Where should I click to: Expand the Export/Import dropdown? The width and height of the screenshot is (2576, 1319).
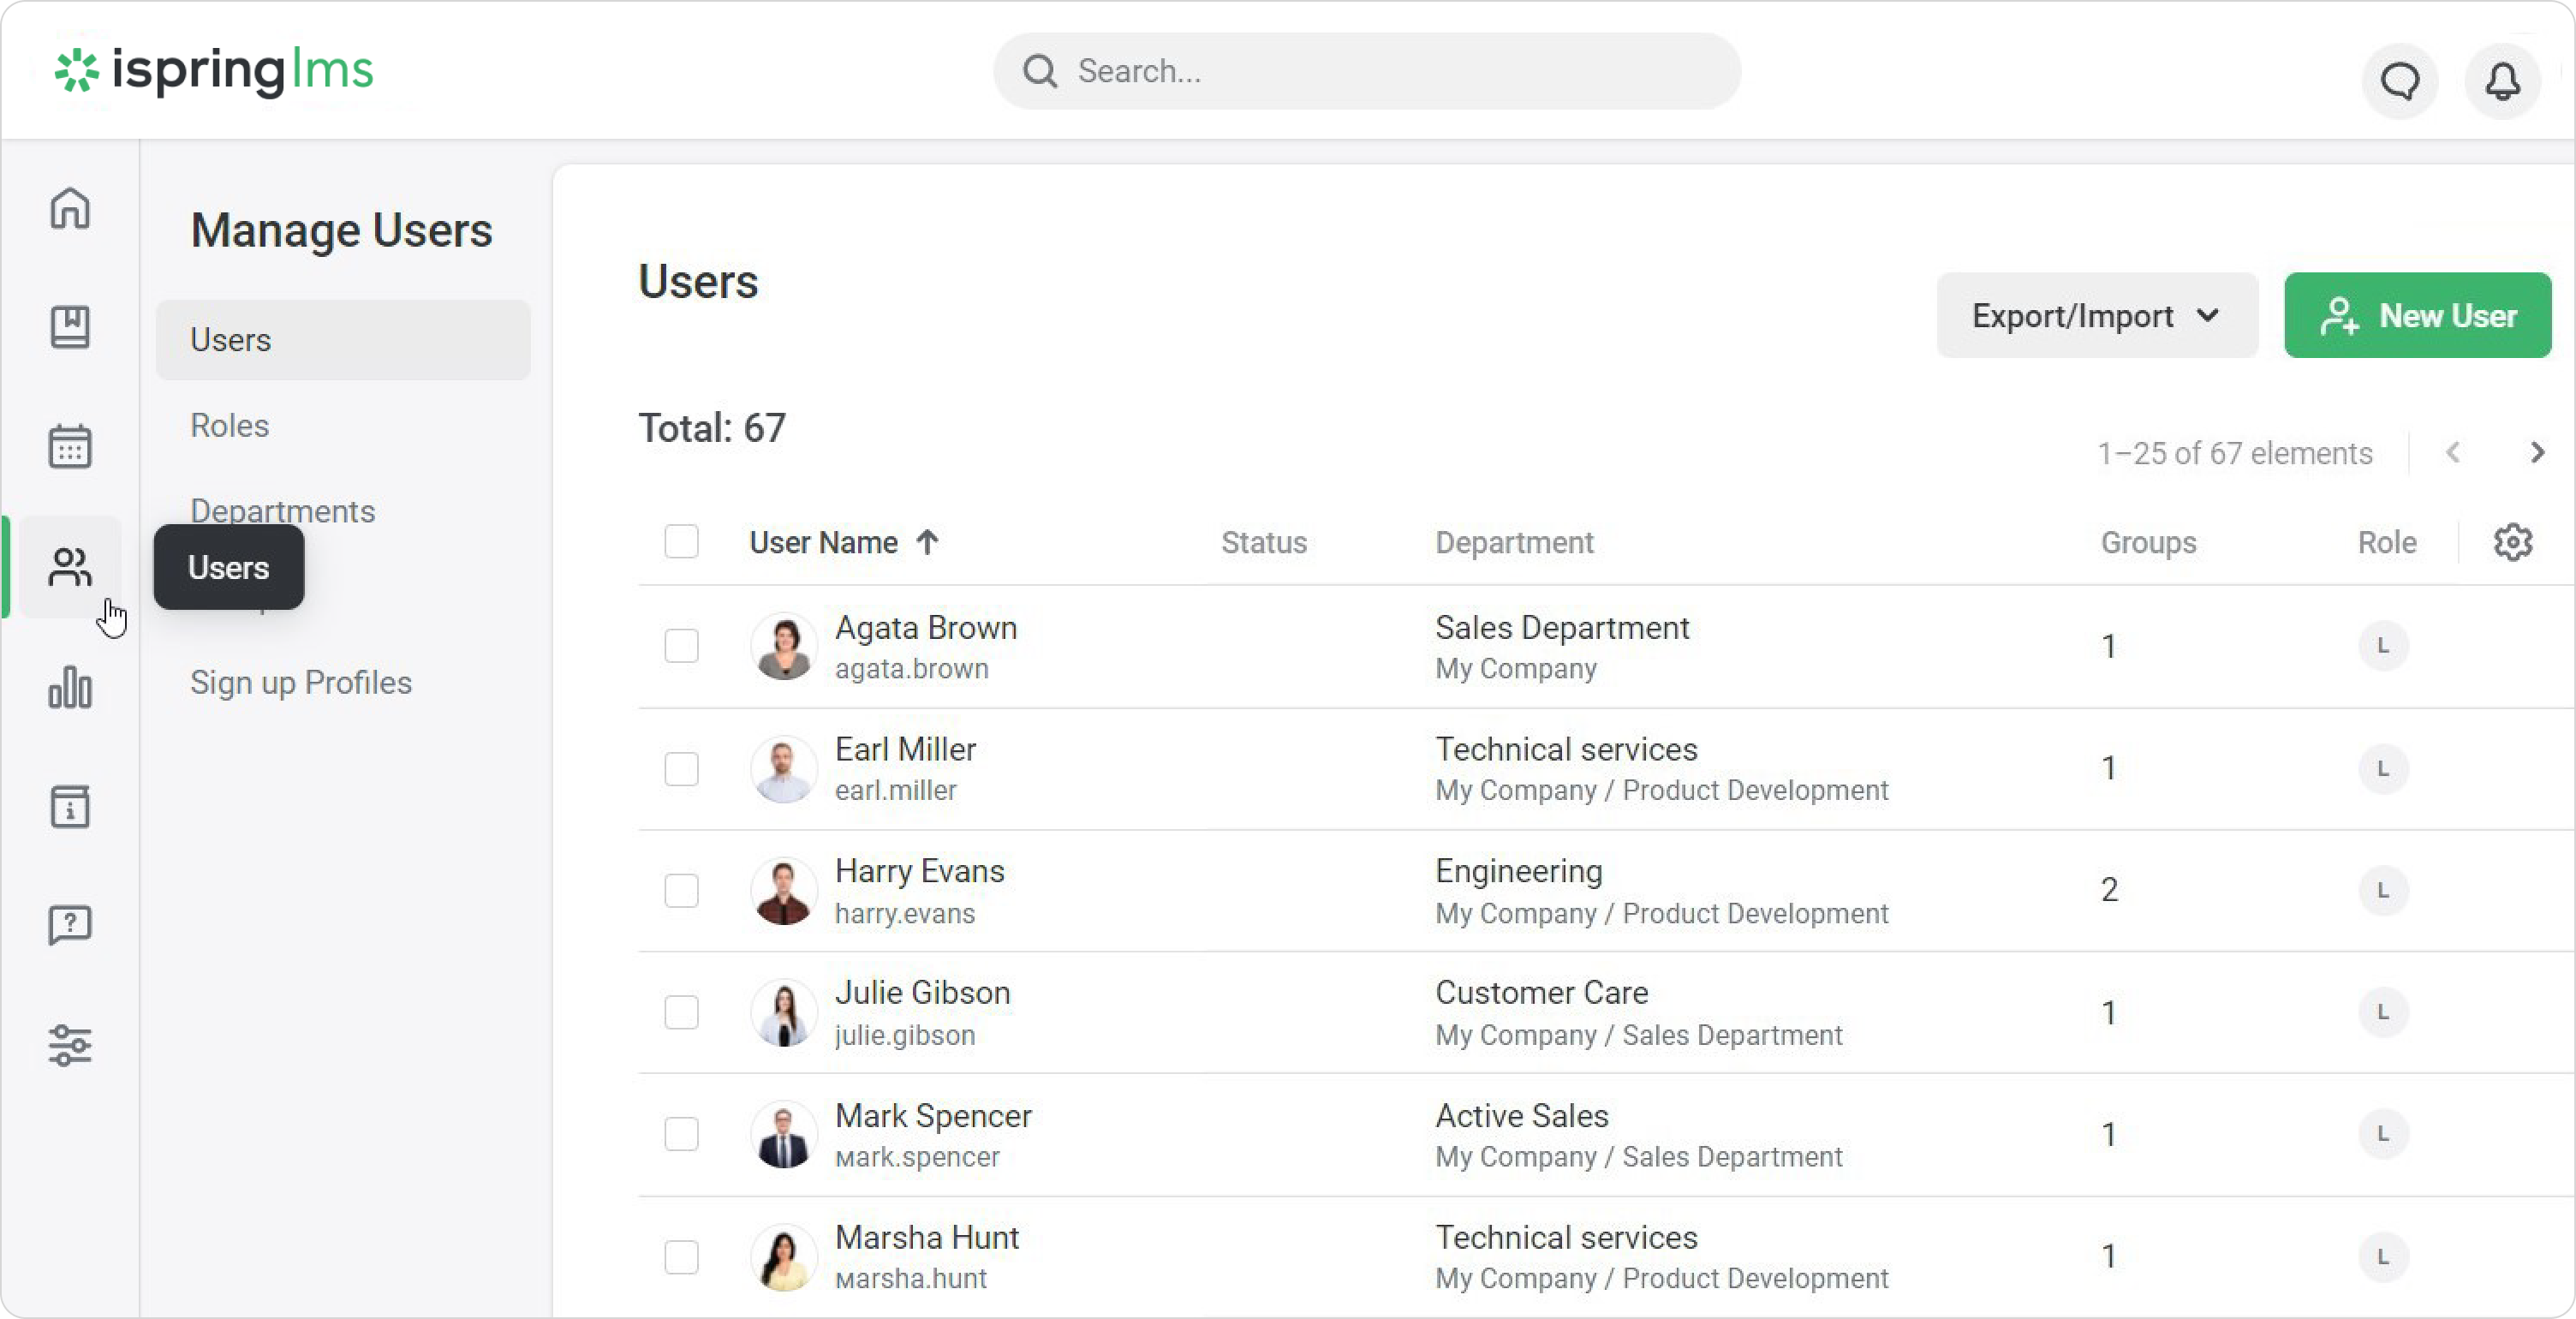tap(2096, 316)
